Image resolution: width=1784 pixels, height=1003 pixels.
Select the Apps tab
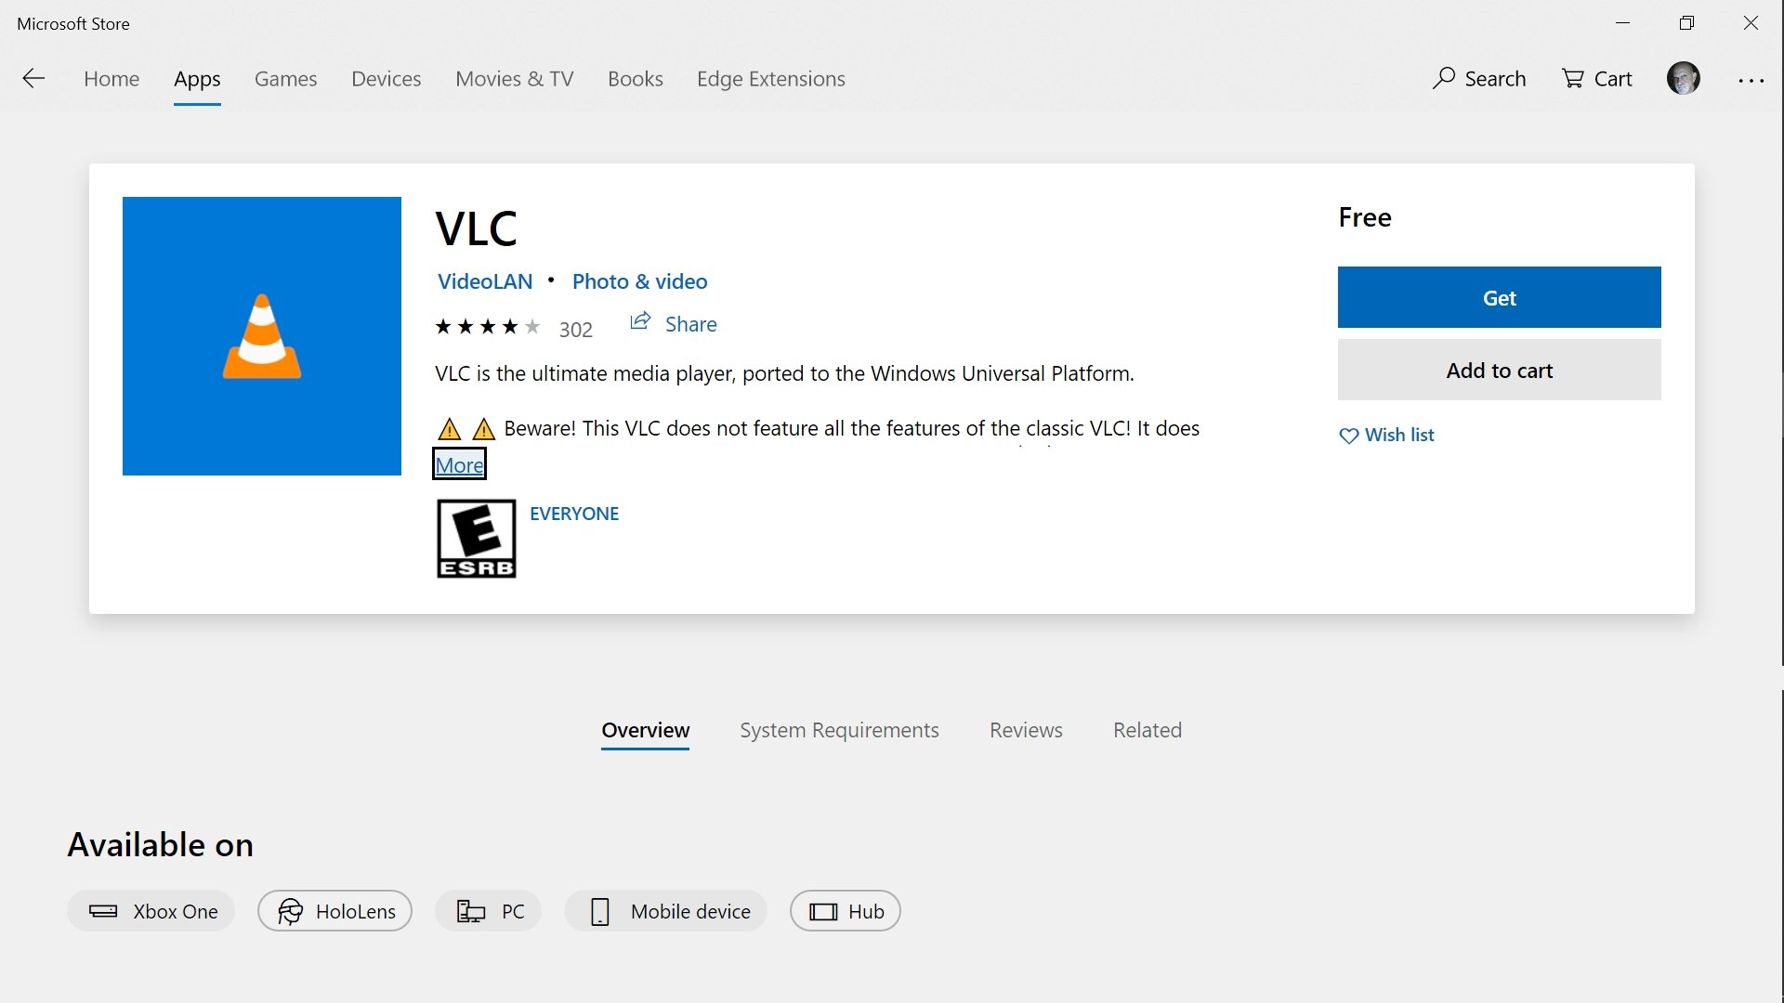(x=197, y=80)
